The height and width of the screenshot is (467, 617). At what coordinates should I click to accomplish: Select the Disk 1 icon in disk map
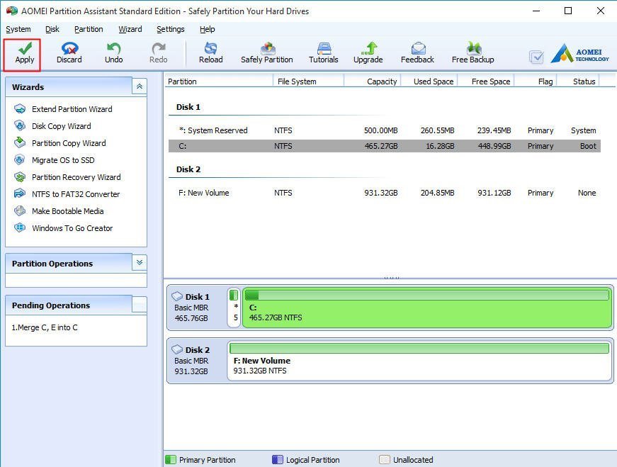(x=178, y=296)
